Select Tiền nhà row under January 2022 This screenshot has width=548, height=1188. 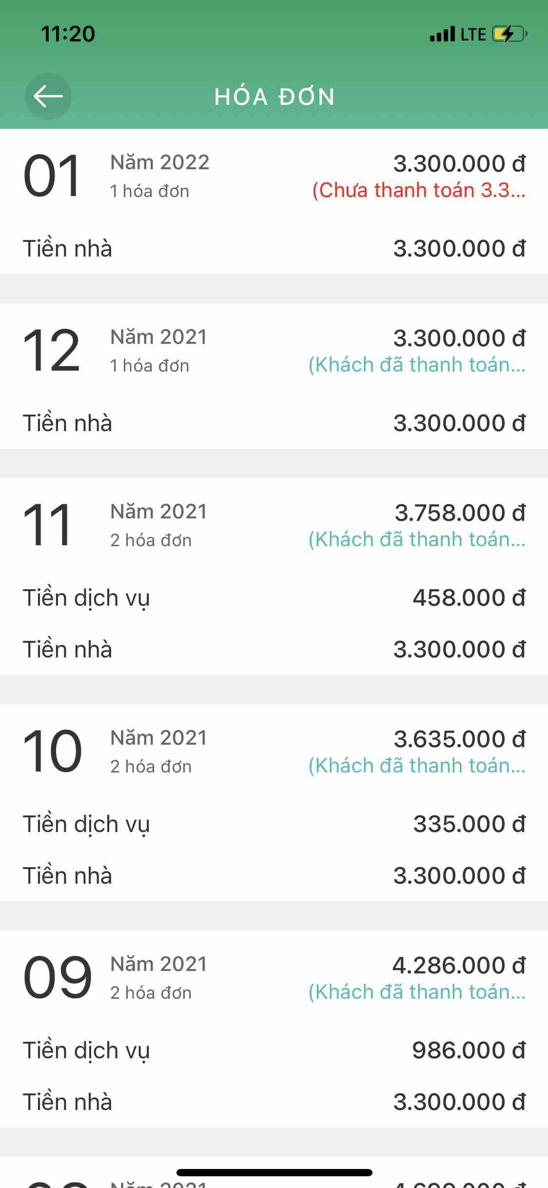pos(273,249)
